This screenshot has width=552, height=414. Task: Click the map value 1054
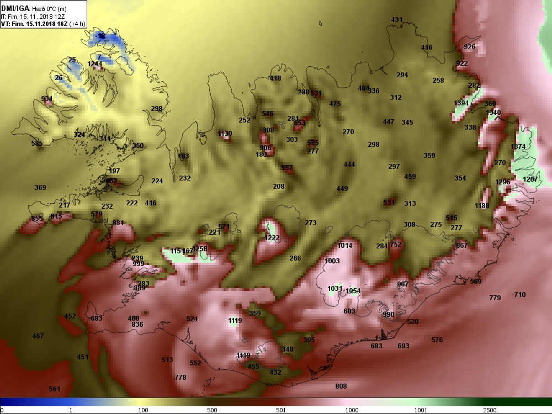pos(353,291)
